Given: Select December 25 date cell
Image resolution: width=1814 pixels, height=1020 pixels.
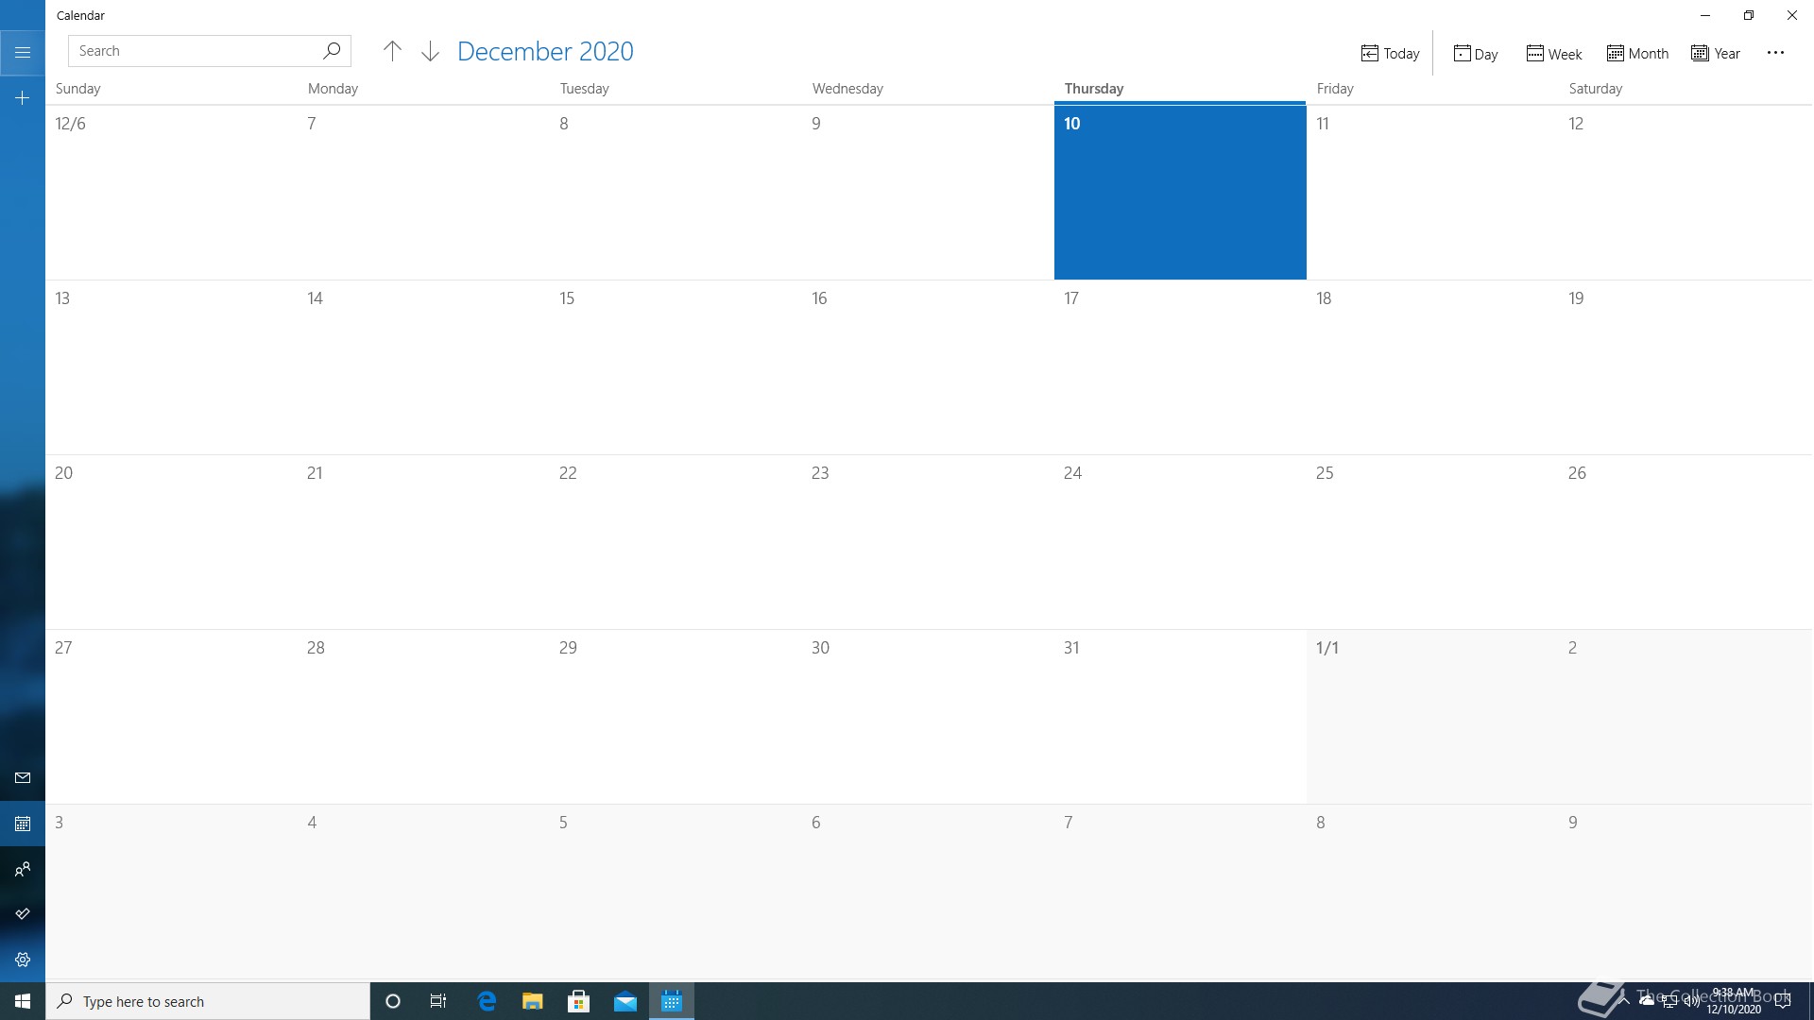Looking at the screenshot, I should point(1432,542).
